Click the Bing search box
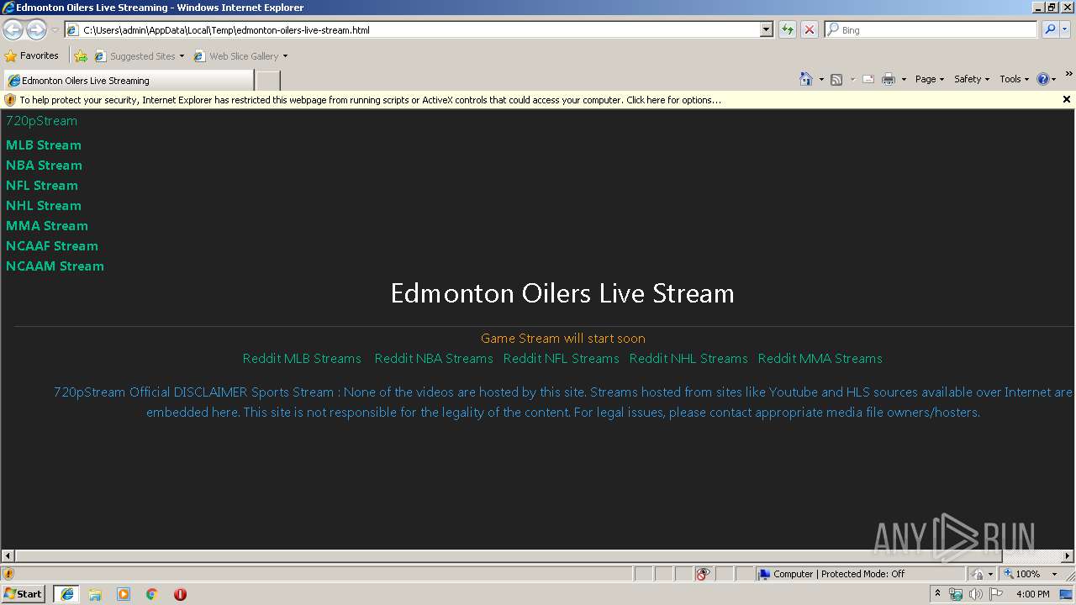 click(x=931, y=30)
